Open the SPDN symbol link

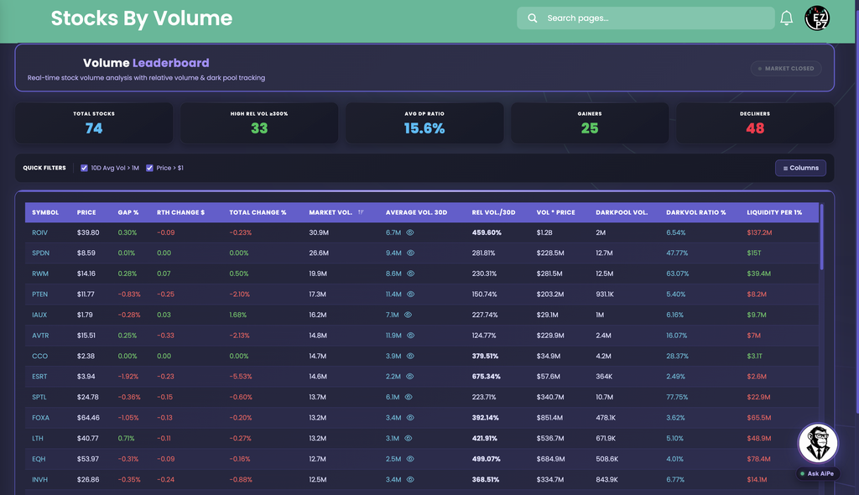(x=40, y=253)
